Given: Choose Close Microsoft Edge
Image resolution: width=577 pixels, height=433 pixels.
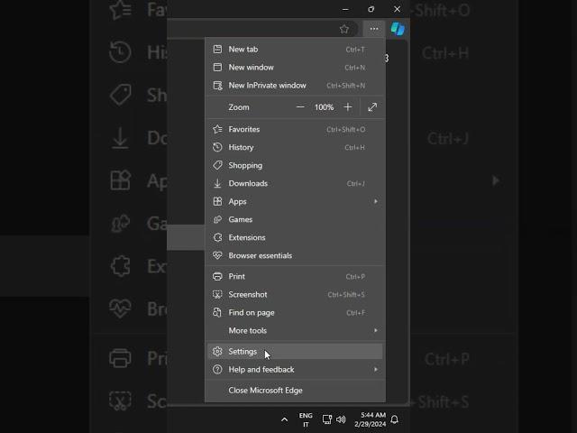Looking at the screenshot, I should click(265, 391).
